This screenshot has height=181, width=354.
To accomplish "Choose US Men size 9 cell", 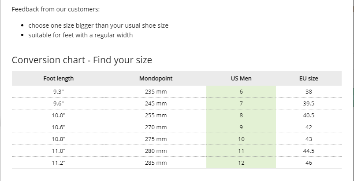I will click(241, 127).
